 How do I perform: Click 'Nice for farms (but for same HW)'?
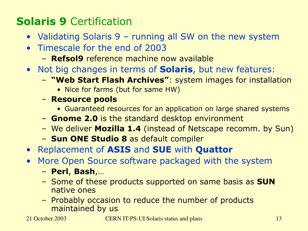point(122,90)
